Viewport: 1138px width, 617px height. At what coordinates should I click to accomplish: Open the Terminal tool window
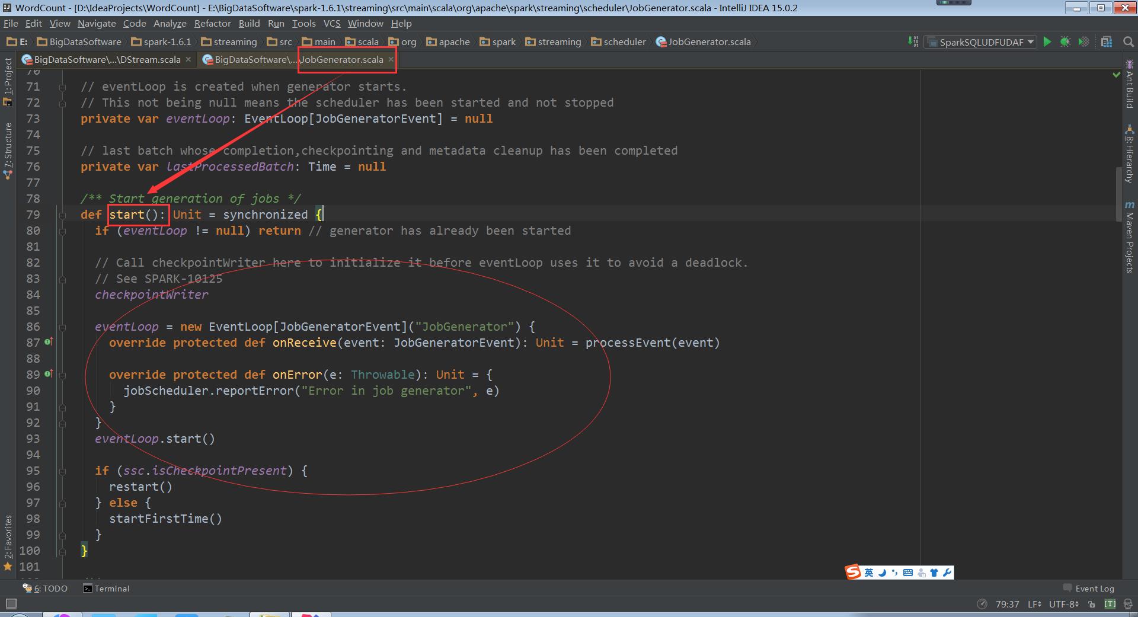pyautogui.click(x=106, y=589)
